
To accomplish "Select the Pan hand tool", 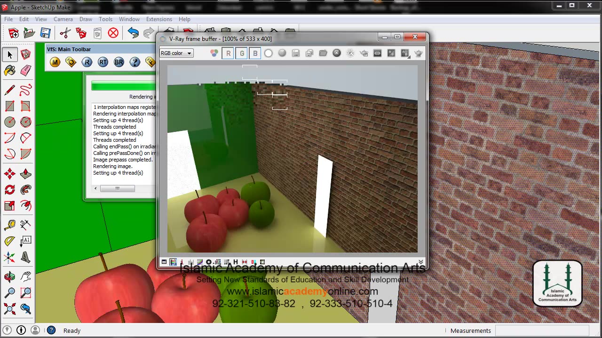I will click(x=26, y=277).
